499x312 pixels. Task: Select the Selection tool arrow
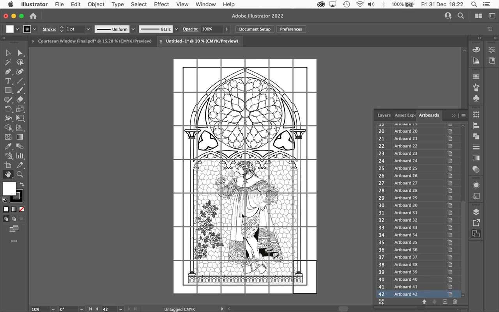(x=8, y=53)
